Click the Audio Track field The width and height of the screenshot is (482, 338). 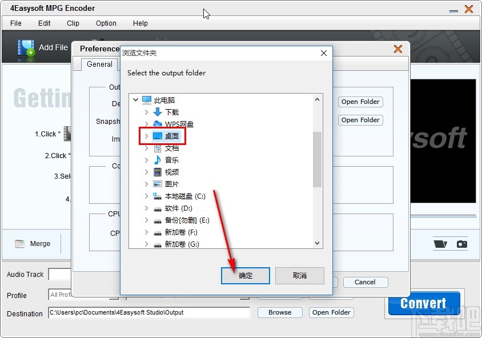click(x=60, y=274)
